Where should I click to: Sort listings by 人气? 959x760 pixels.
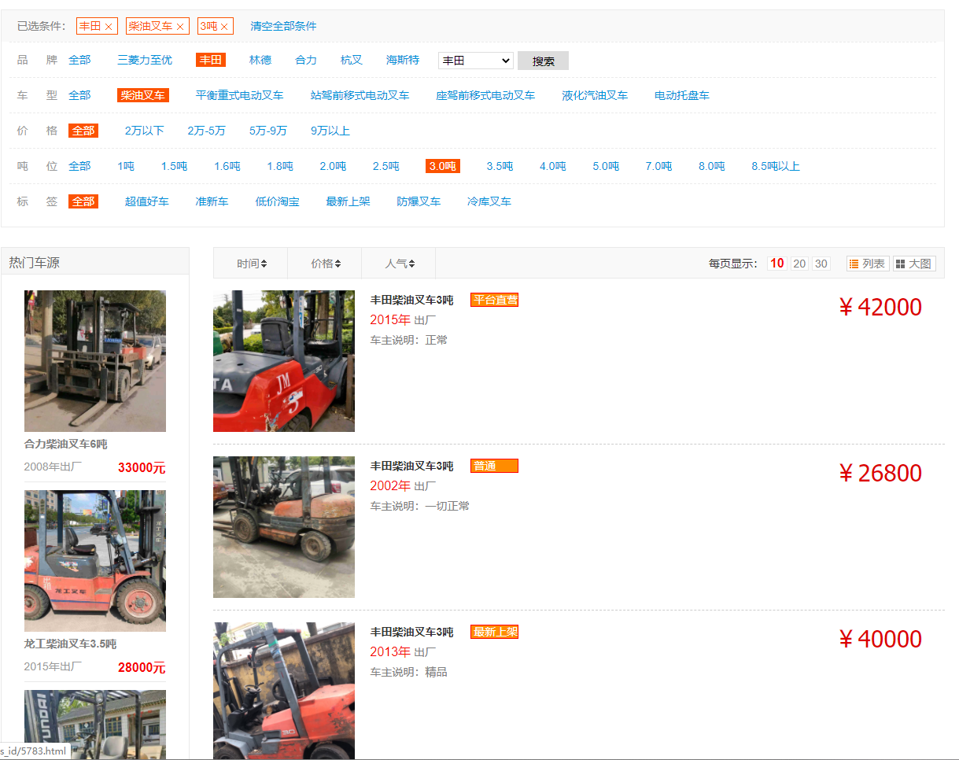coord(399,264)
